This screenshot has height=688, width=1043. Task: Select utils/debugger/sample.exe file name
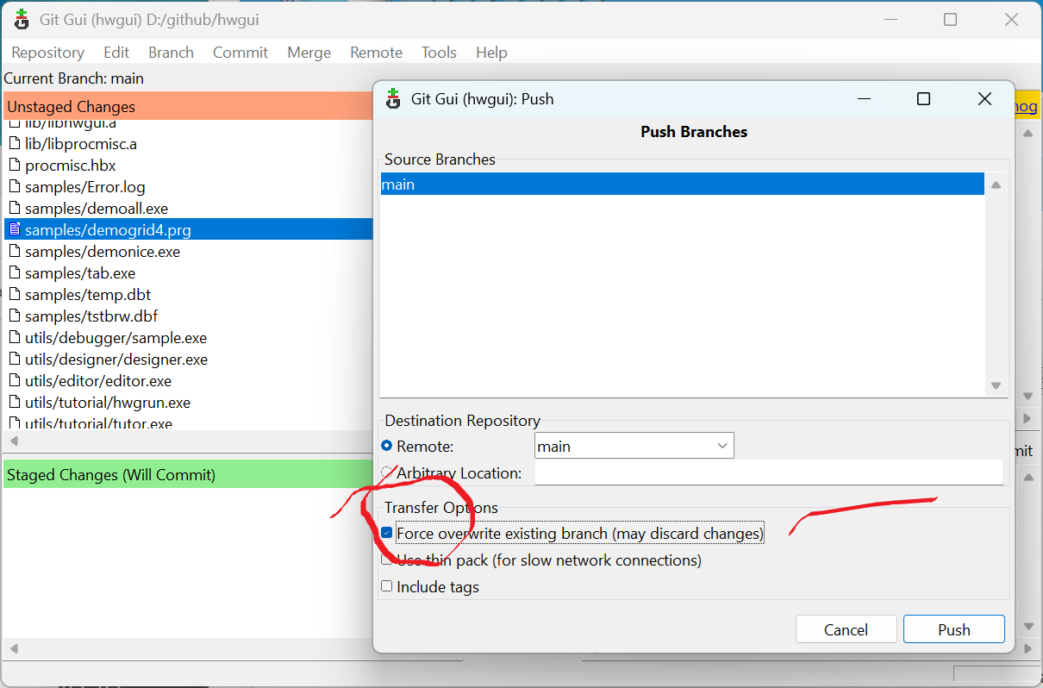click(116, 338)
